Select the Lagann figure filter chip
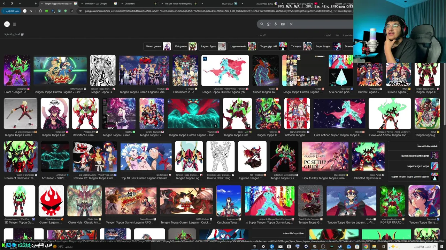Image resolution: width=446 pixels, height=250 pixels. point(213,46)
